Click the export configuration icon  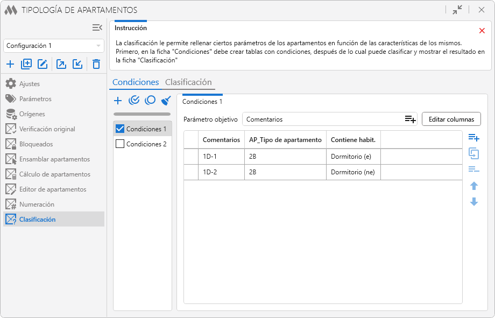[61, 65]
